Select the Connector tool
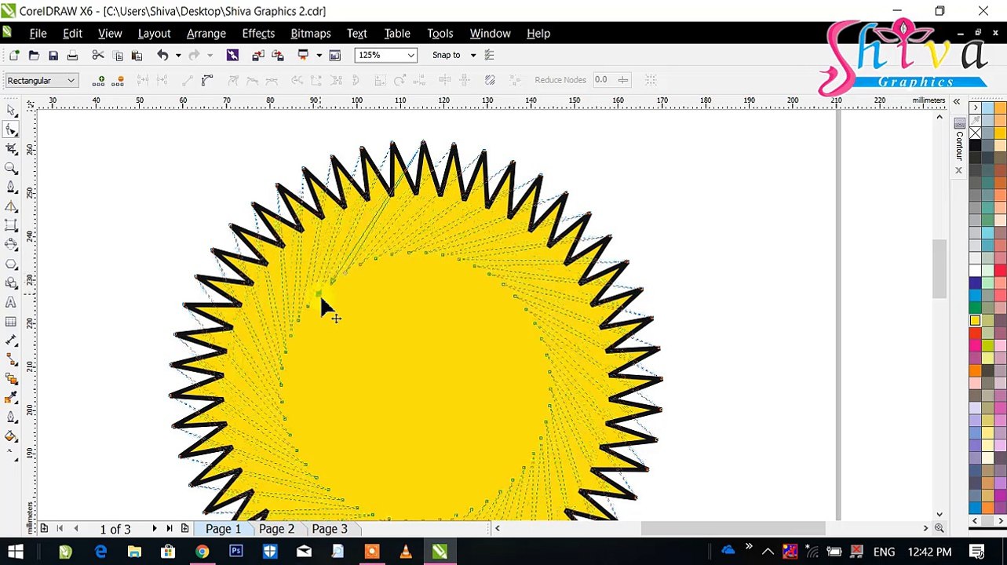The image size is (1007, 565). [x=11, y=359]
